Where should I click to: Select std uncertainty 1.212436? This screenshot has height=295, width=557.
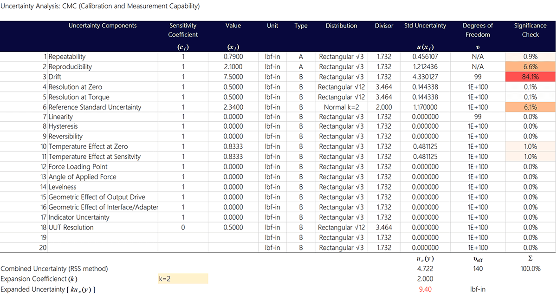click(x=425, y=67)
